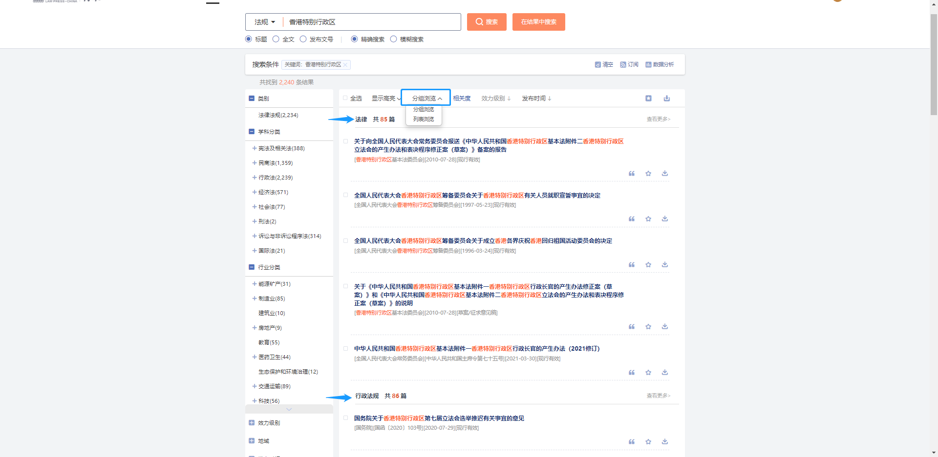Viewport: 938px width, 457px height.
Task: Click 查看更多 next to 法律 group
Action: click(658, 119)
